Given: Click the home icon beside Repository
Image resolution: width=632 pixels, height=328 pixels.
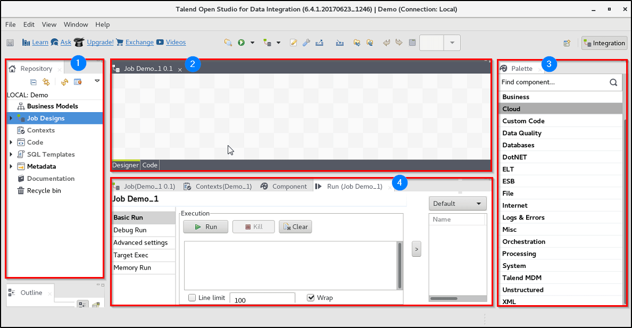Looking at the screenshot, I should point(12,69).
